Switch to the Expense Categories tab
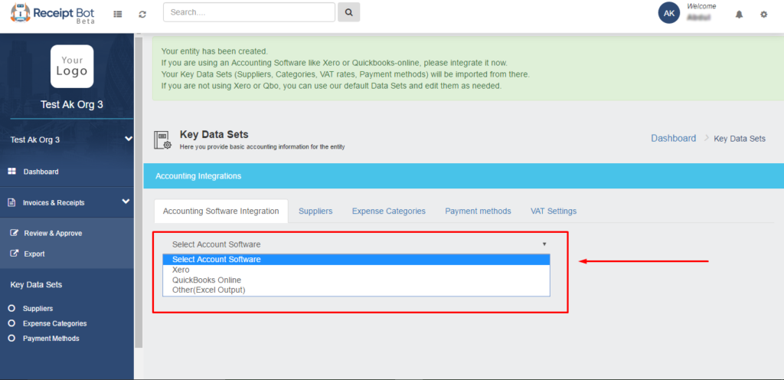Image resolution: width=784 pixels, height=380 pixels. [x=388, y=211]
